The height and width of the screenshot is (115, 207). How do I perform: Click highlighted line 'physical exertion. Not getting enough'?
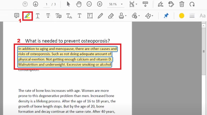(65, 59)
